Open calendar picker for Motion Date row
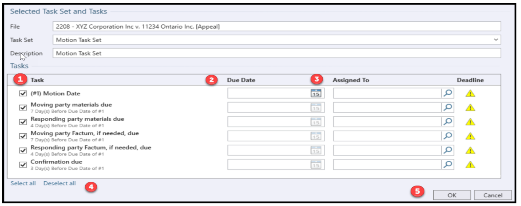521x206 pixels. click(x=316, y=93)
